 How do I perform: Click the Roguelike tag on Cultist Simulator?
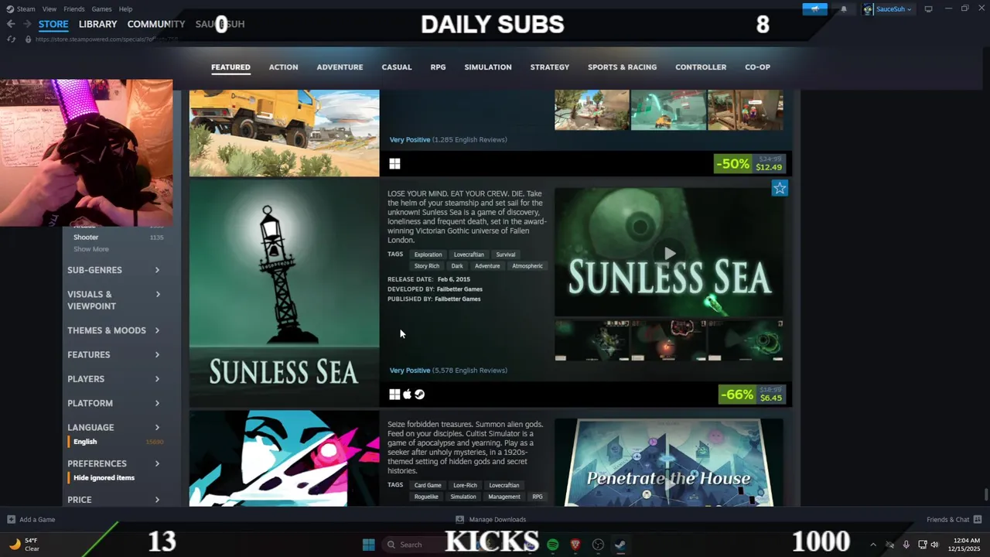click(x=426, y=497)
